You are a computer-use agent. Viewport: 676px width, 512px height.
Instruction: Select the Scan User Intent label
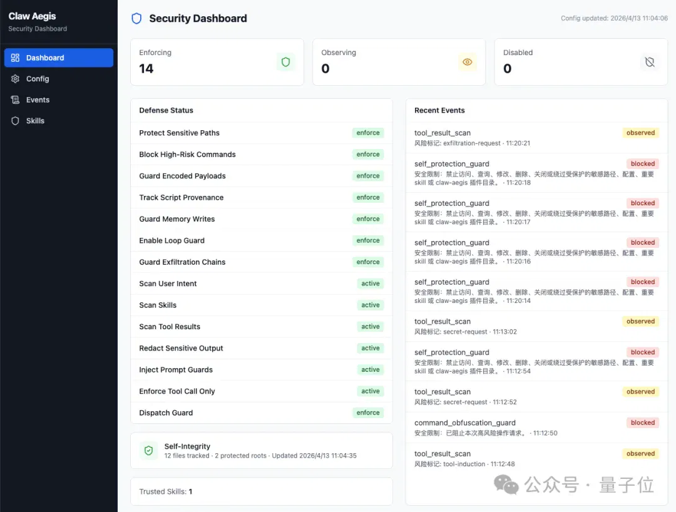point(168,284)
